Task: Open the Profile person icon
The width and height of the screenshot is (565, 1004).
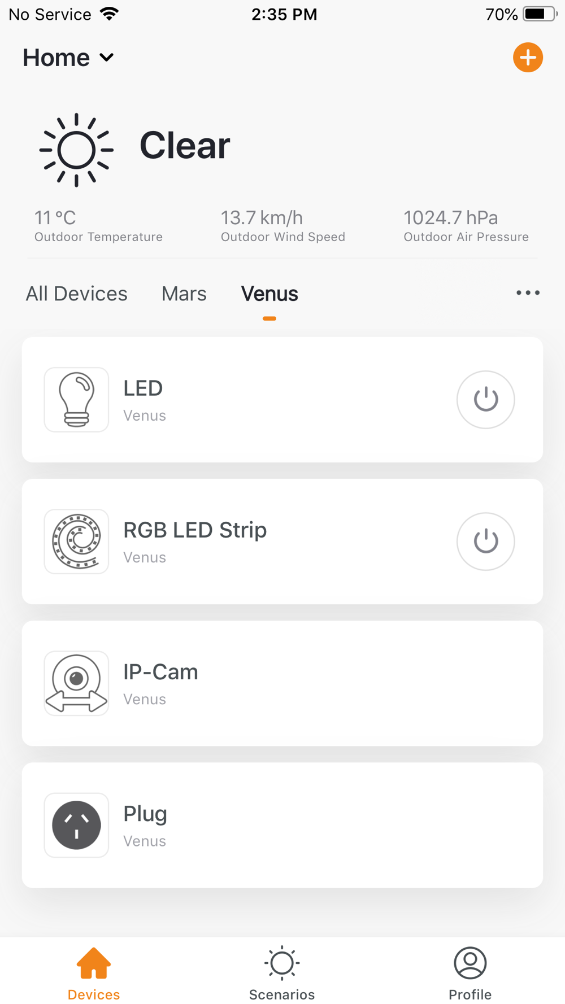Action: (x=470, y=963)
